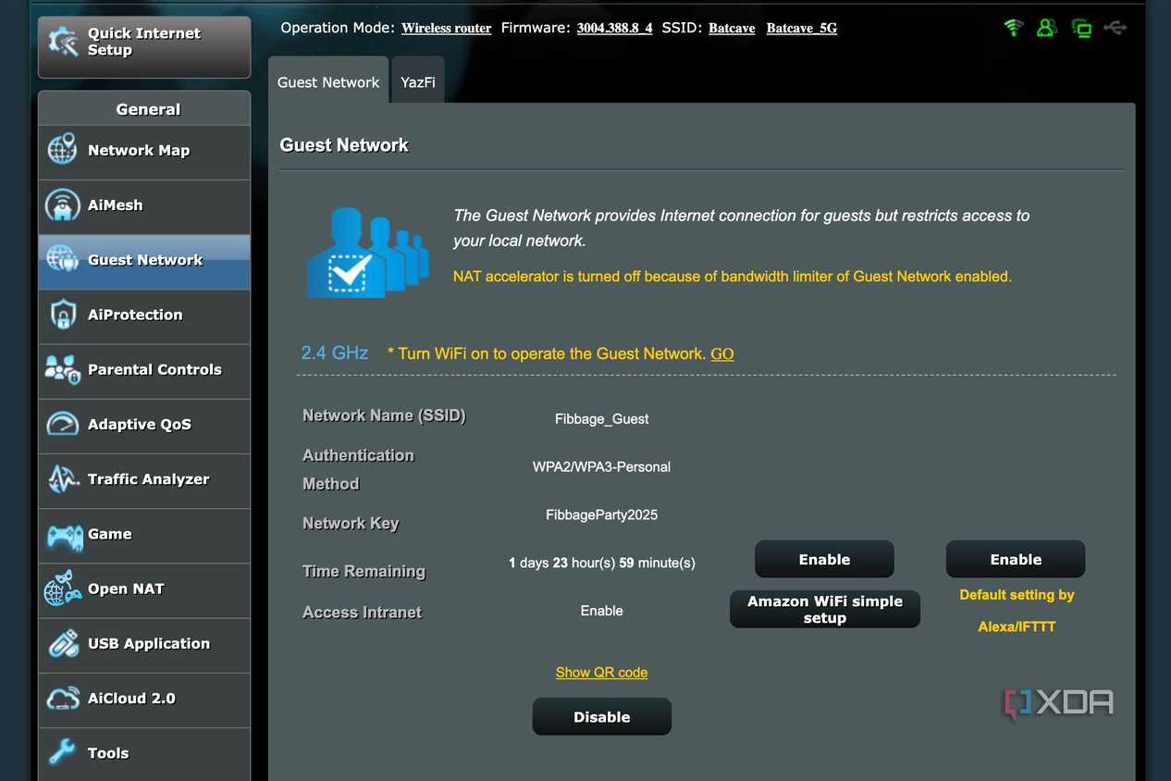The image size is (1171, 781).
Task: Click the GO link to turn WiFi on
Action: click(x=722, y=354)
